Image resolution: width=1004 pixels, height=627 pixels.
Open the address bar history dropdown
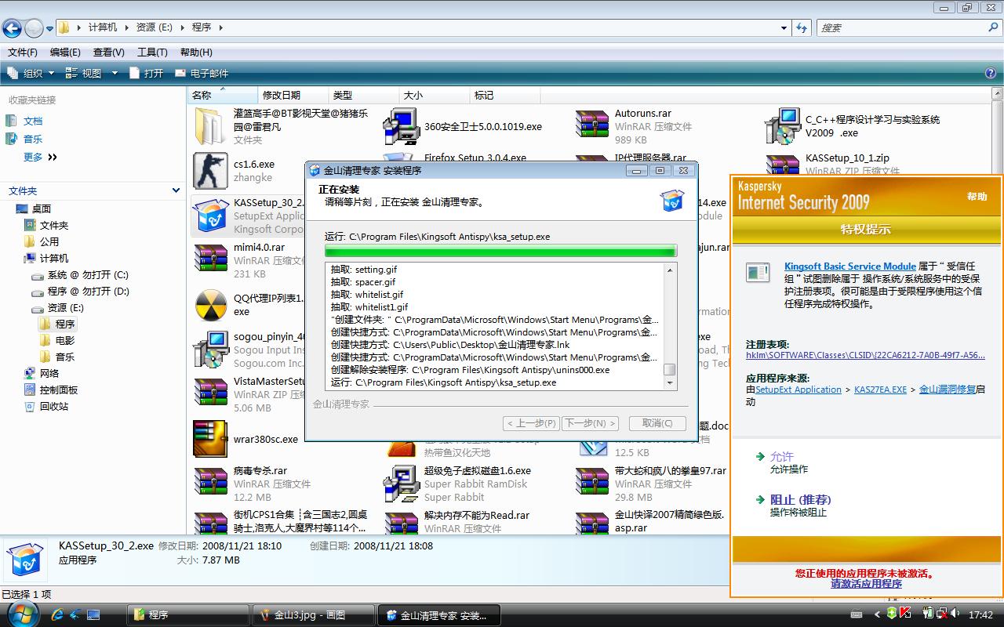pos(784,27)
